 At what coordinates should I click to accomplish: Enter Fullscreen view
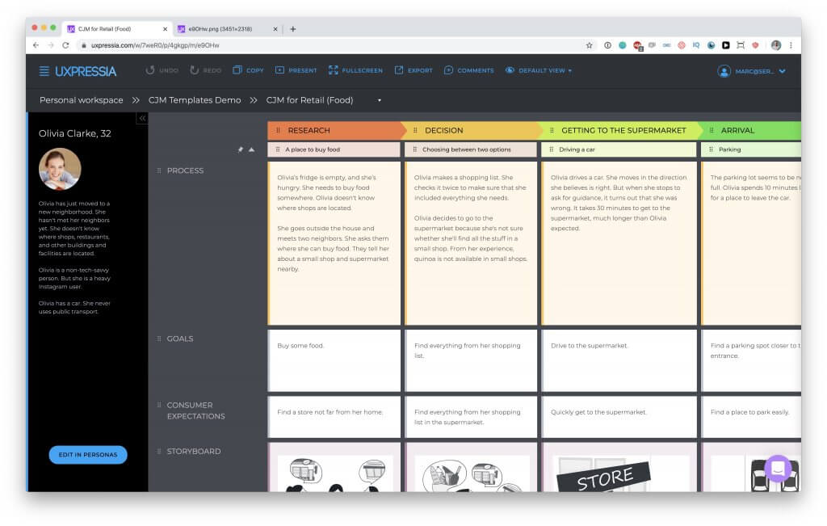click(x=334, y=70)
